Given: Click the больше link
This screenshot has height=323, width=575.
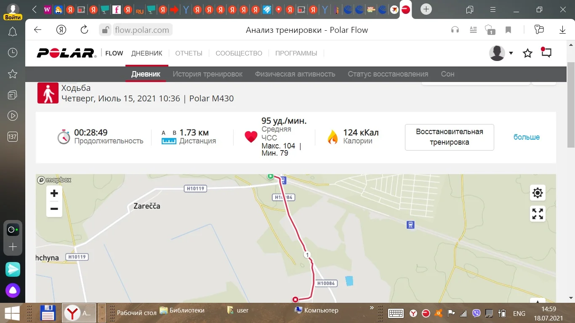Looking at the screenshot, I should tap(526, 137).
